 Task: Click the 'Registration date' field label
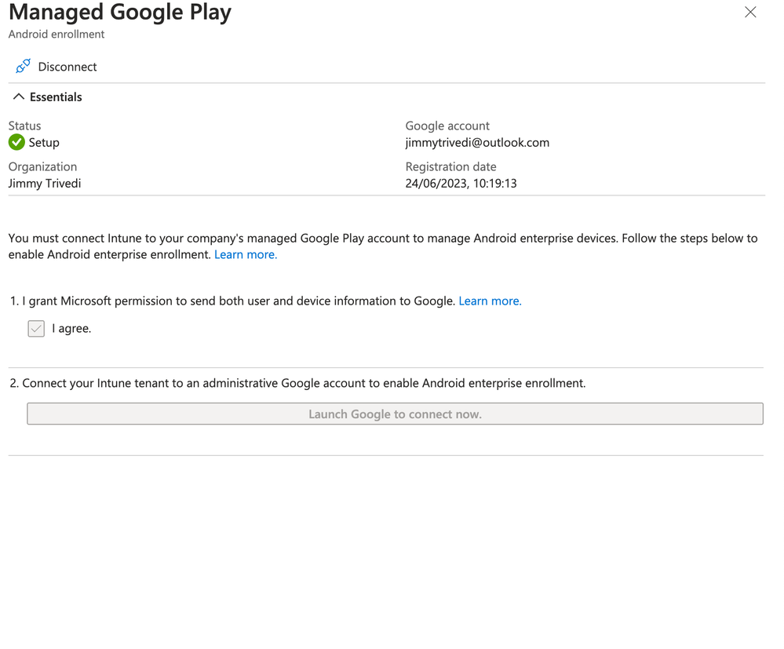pos(450,166)
